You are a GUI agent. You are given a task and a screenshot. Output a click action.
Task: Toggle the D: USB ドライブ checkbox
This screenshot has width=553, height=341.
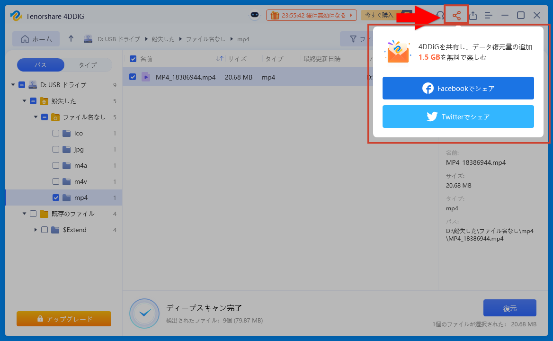pyautogui.click(x=22, y=85)
